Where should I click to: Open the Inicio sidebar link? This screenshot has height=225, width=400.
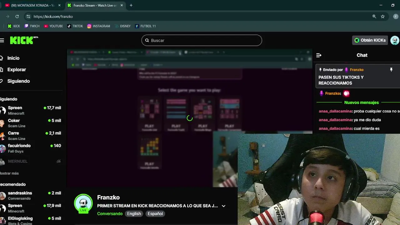tap(13, 58)
